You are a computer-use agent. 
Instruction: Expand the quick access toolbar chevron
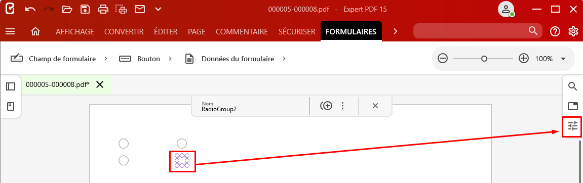tap(159, 9)
